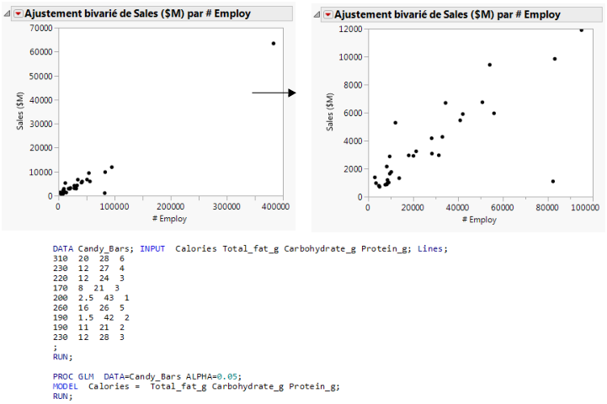
Task: Select the outlier point near 63000 sales in left plot
Action: [x=274, y=43]
